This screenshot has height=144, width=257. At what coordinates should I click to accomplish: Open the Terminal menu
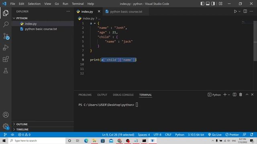78,4
